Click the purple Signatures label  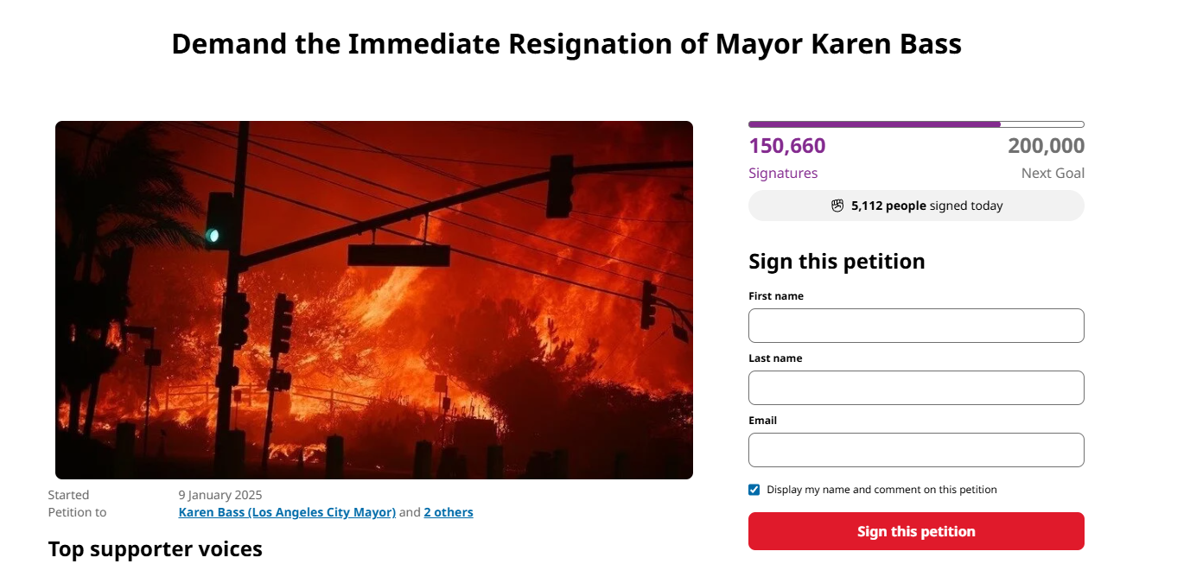[x=783, y=173]
